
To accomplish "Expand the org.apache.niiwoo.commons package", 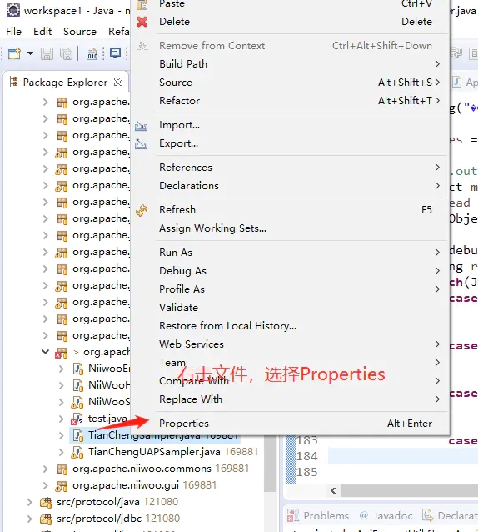I will pyautogui.click(x=46, y=469).
